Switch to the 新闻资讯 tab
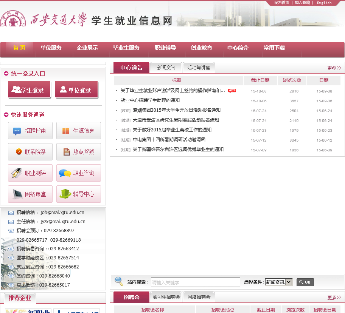The width and height of the screenshot is (345, 313). pyautogui.click(x=166, y=68)
